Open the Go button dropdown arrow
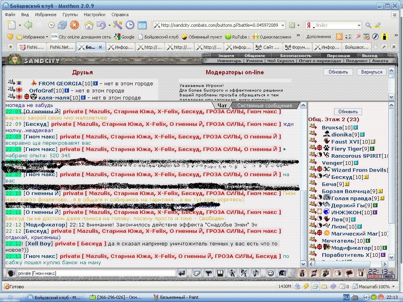Viewport: 403px width, 302px height. click(x=298, y=25)
